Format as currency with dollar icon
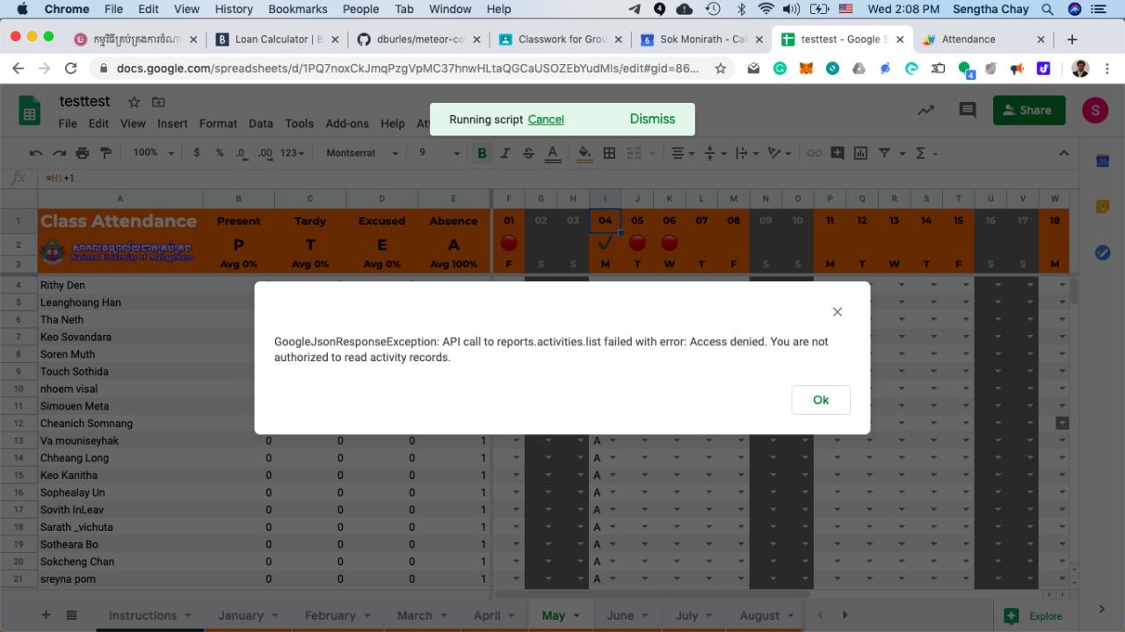The image size is (1125, 632). tap(196, 153)
